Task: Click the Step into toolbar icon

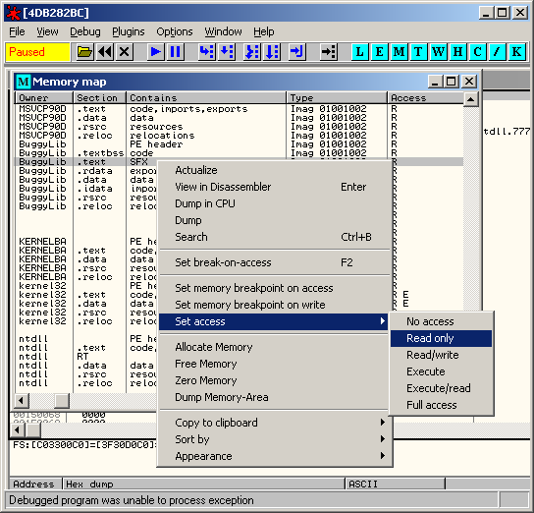Action: pos(207,52)
